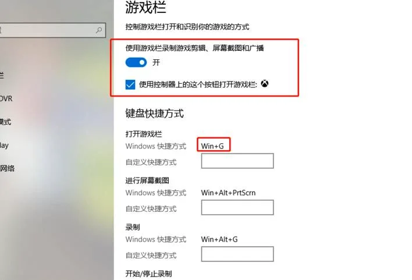Click the 键盘快捷方式 heading
412x280 pixels.
[155, 114]
